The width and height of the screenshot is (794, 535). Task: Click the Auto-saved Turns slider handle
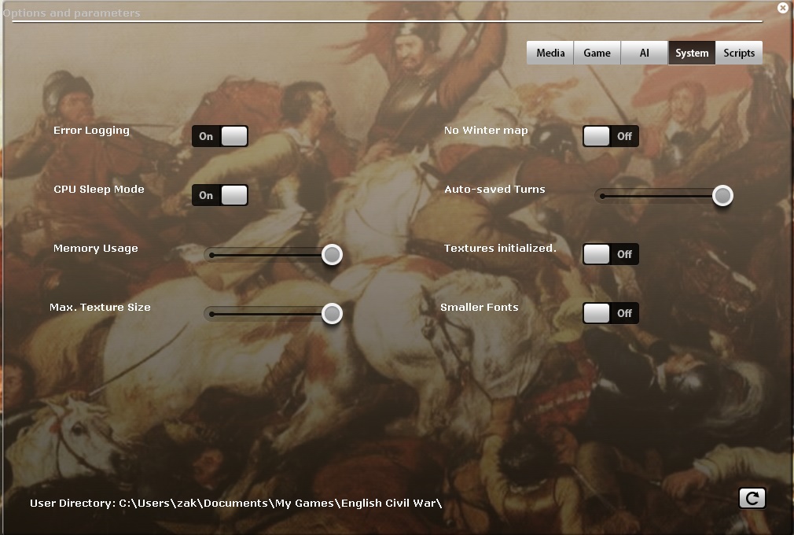[722, 196]
